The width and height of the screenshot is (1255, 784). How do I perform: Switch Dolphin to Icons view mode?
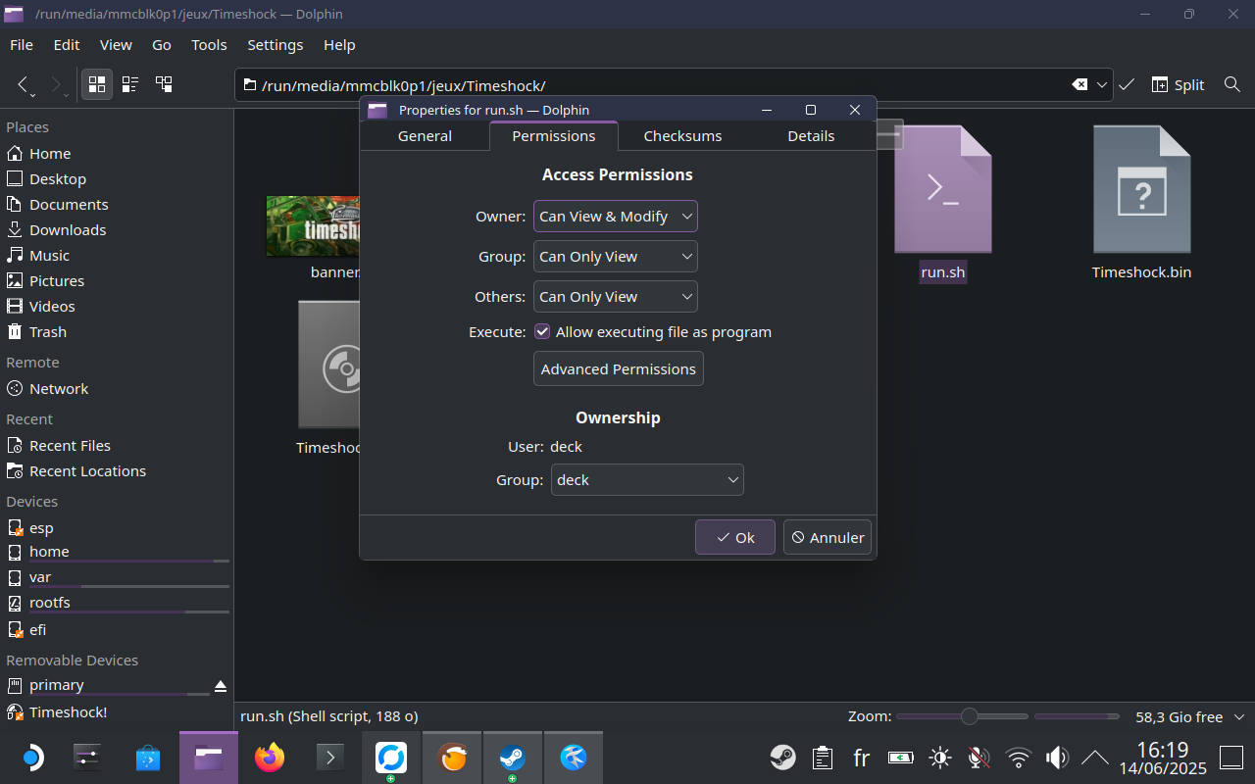97,84
